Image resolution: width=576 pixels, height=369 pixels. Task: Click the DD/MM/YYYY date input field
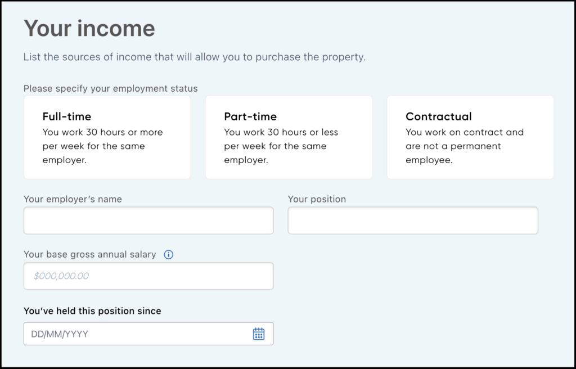click(x=135, y=334)
